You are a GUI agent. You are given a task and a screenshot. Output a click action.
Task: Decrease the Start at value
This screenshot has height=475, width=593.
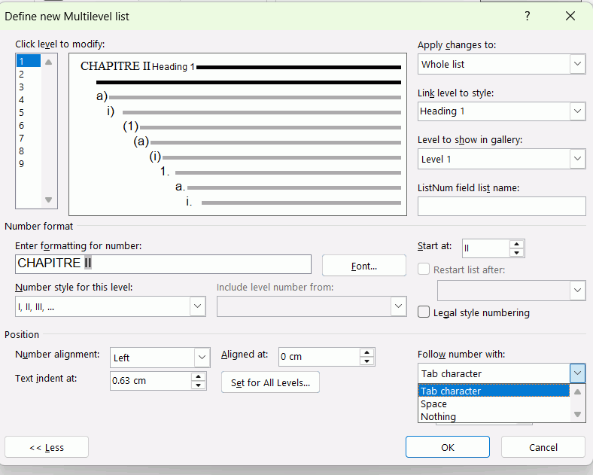click(x=517, y=253)
